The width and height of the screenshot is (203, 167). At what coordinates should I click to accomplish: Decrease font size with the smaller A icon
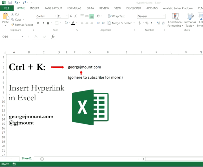[75, 16]
